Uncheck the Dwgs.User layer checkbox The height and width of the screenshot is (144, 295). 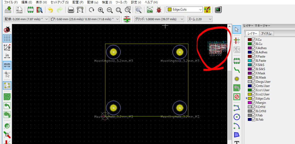pos(254,82)
